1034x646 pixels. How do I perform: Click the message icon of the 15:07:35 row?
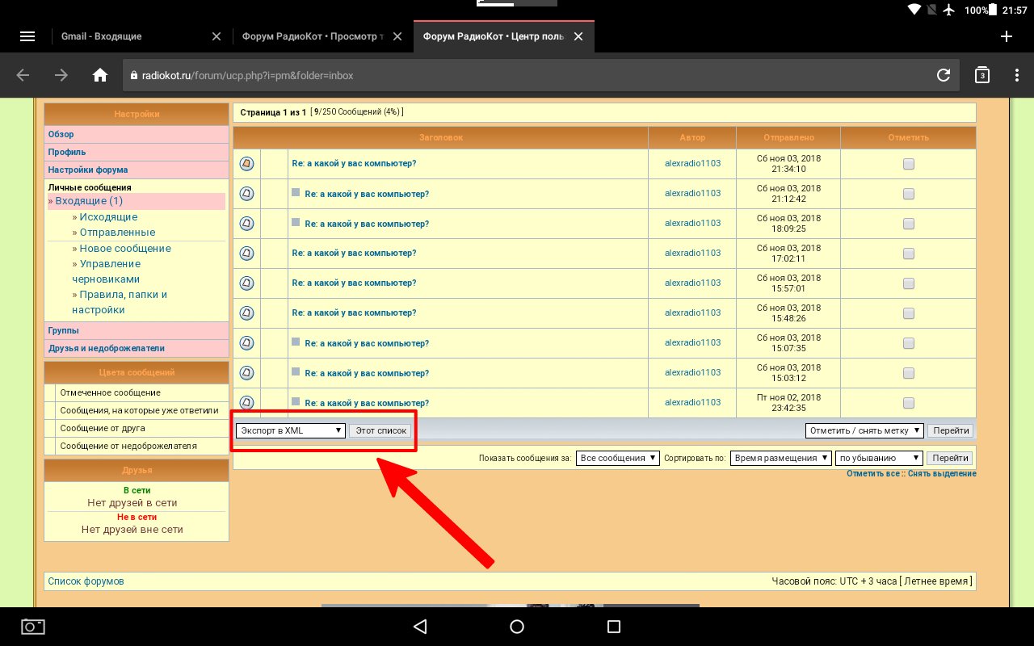coord(247,343)
